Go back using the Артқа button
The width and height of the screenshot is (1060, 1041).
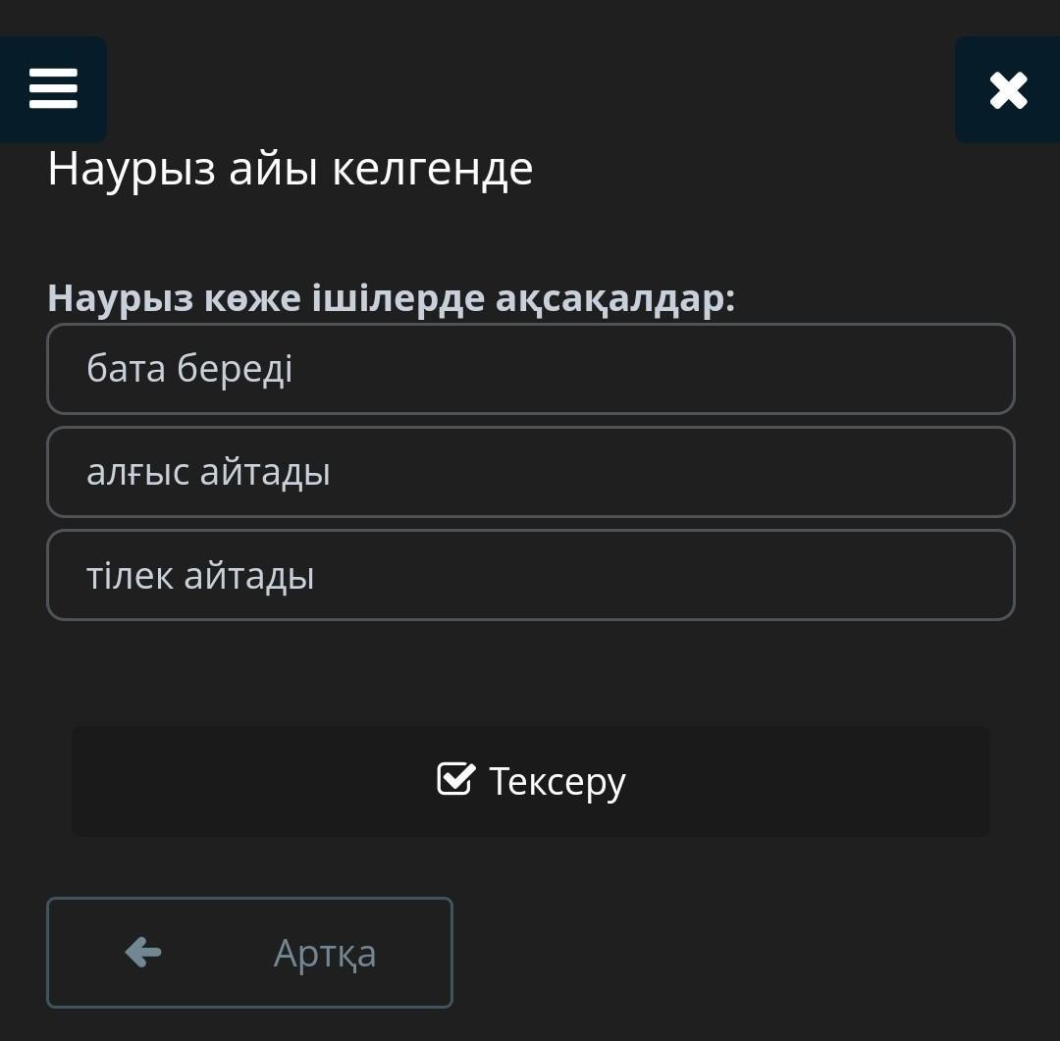[x=249, y=952]
